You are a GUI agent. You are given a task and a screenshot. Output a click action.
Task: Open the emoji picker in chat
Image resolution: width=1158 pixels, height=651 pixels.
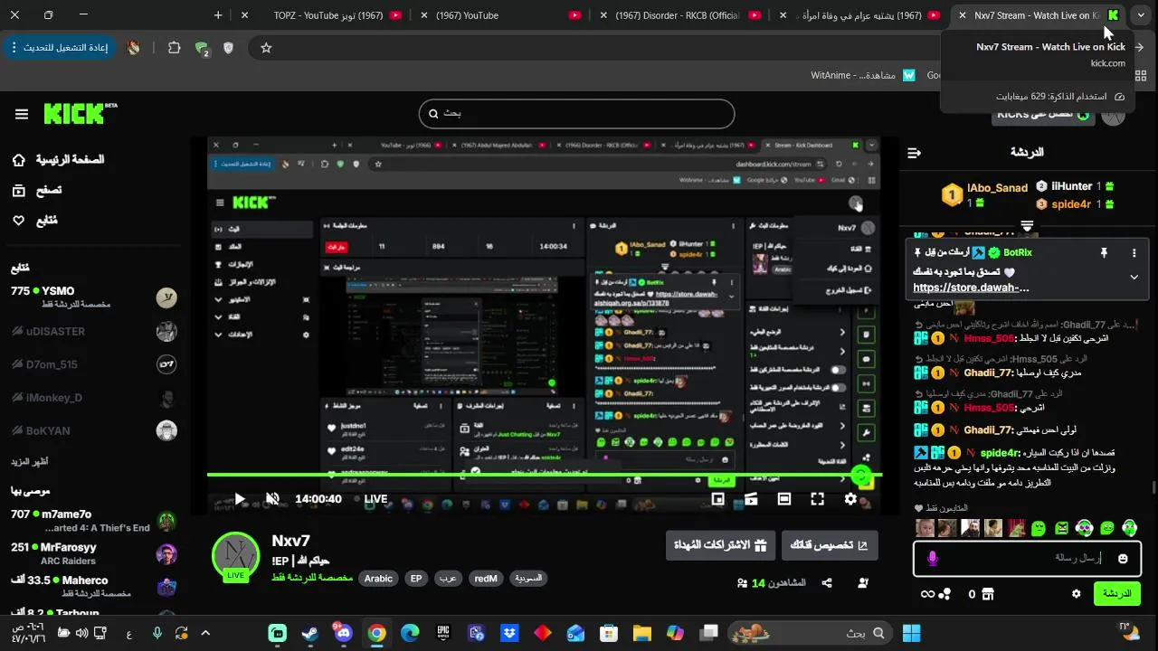[x=1123, y=559]
